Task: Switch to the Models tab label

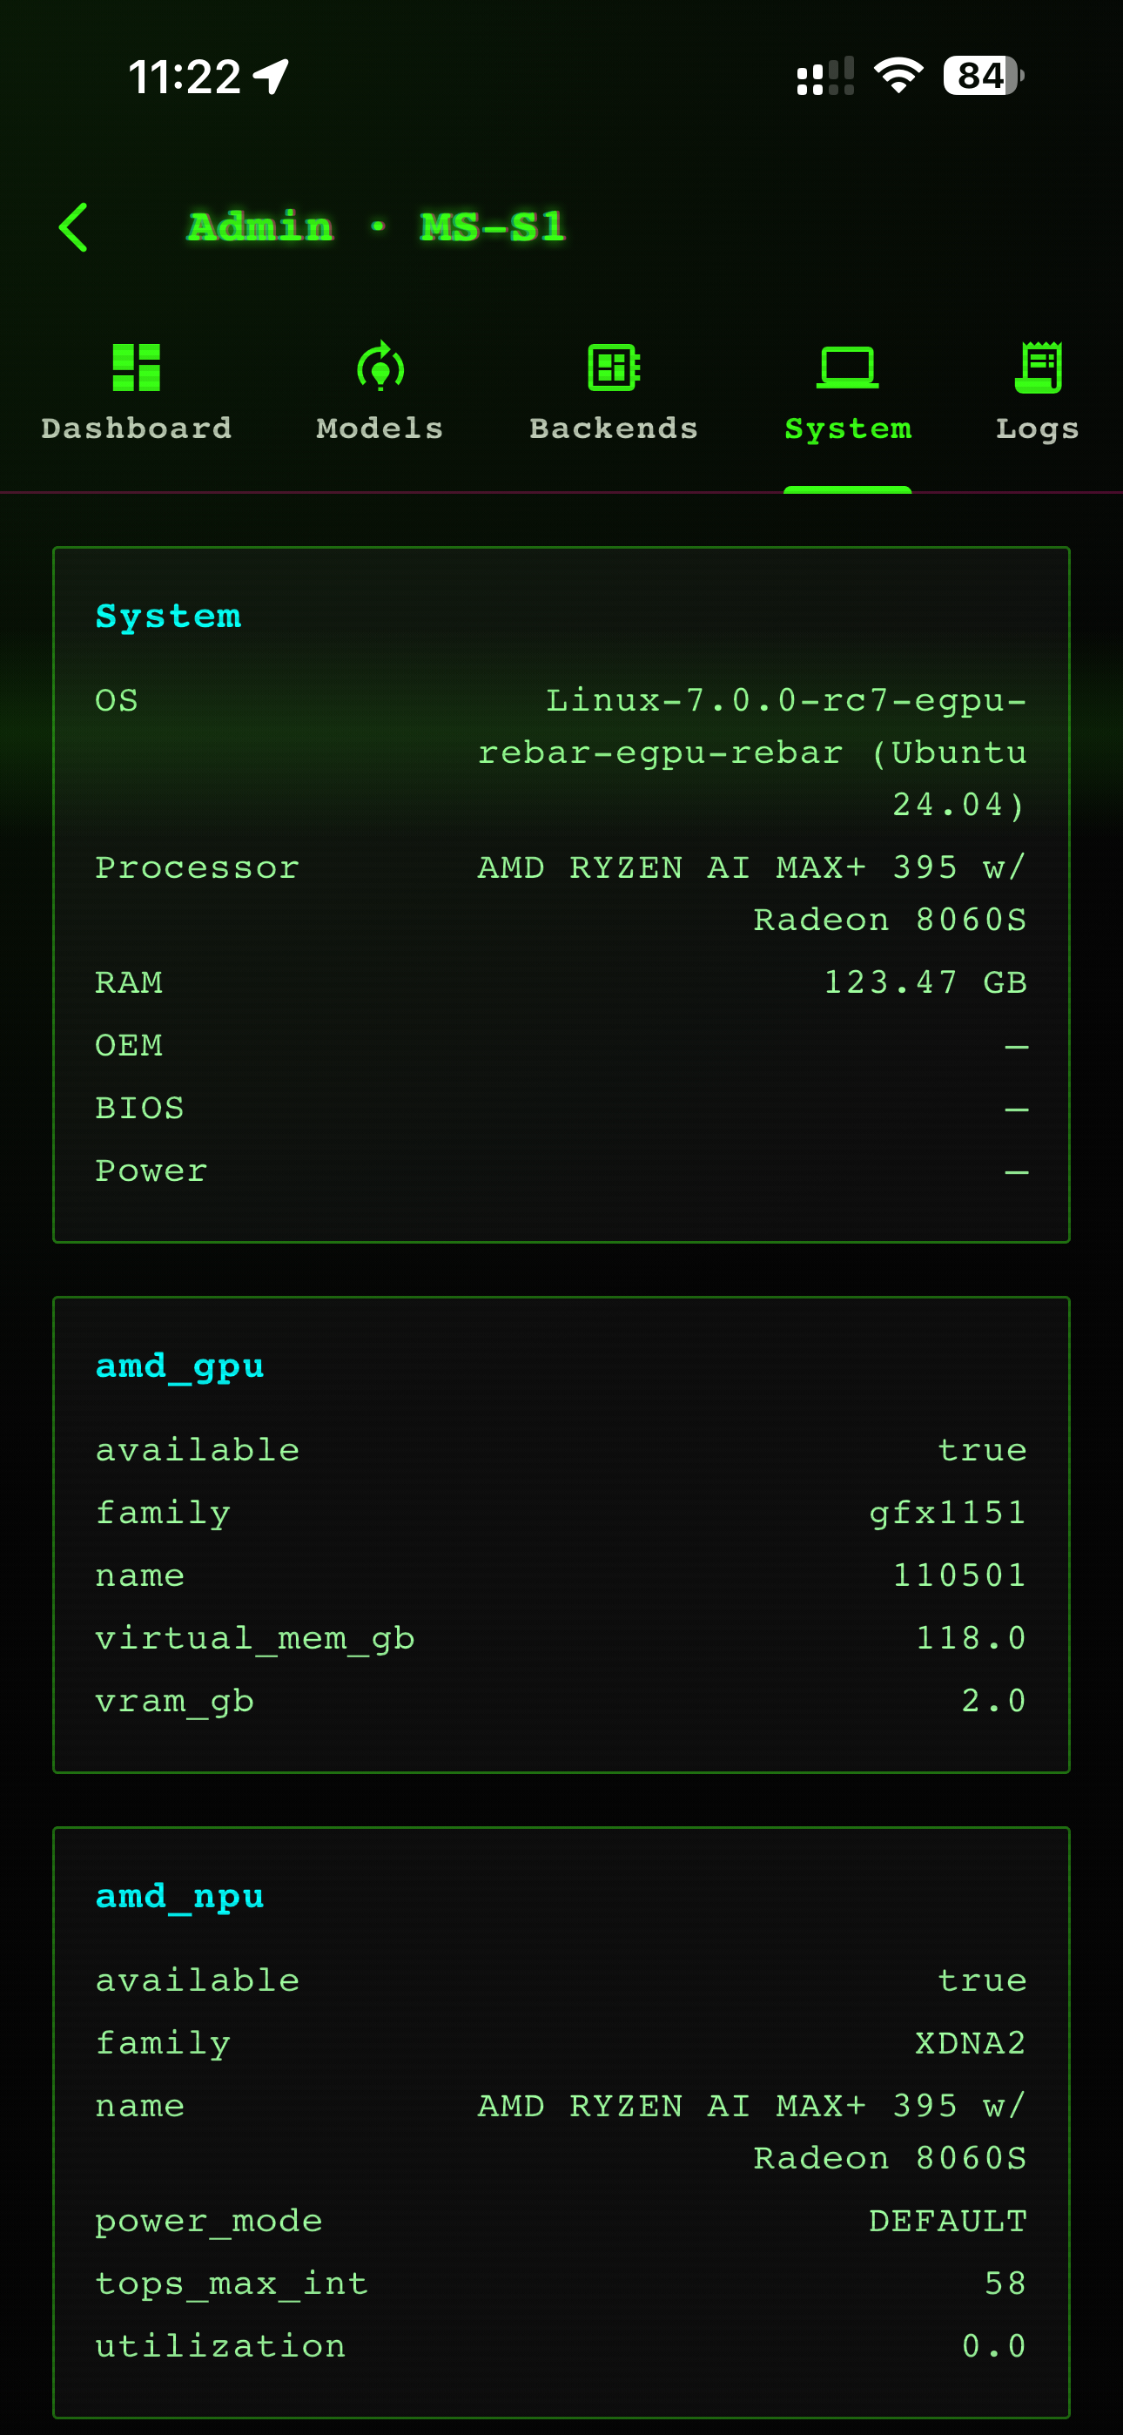Action: tap(380, 428)
